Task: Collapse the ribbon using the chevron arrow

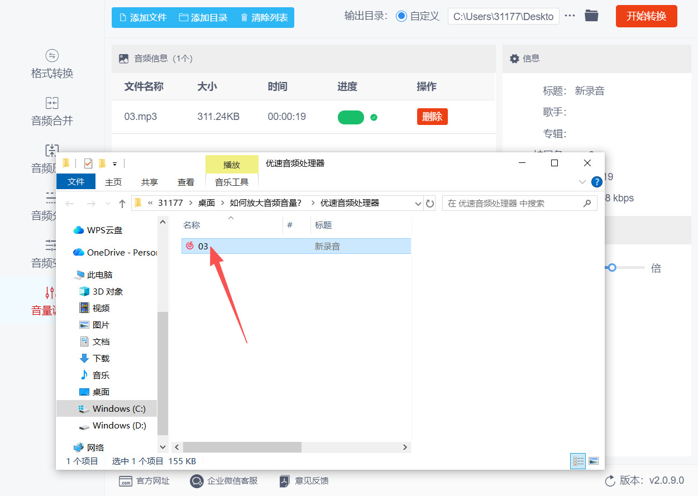Action: [582, 181]
